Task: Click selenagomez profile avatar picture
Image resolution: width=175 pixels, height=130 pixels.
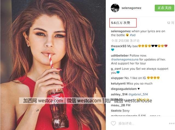Action: (x=115, y=8)
